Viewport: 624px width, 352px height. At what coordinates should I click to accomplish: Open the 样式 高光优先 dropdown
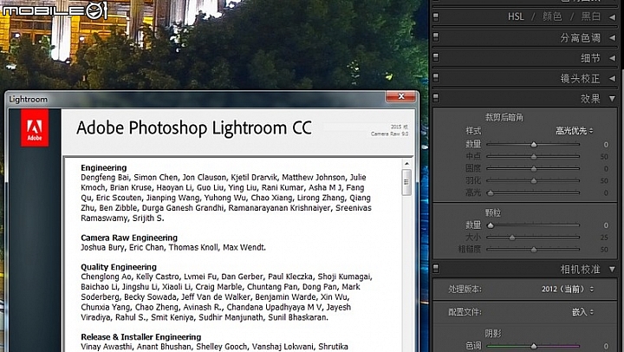(575, 131)
